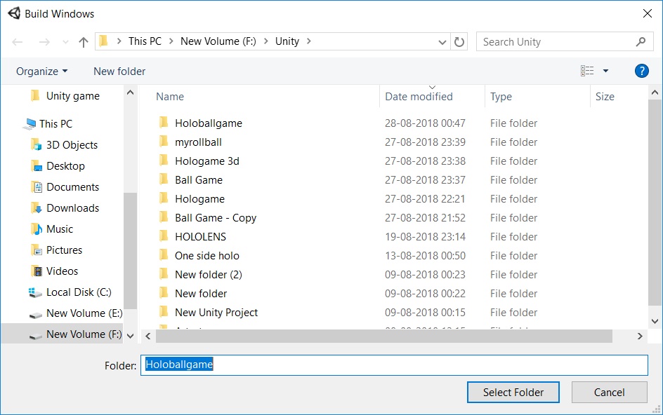Expand the chevron after Unity breadcrumb
Image resolution: width=663 pixels, height=415 pixels.
[x=308, y=41]
